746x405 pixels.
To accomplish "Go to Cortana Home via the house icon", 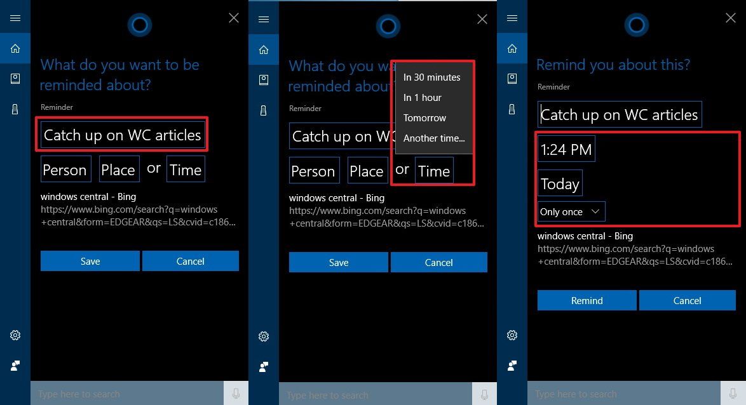I will pyautogui.click(x=15, y=48).
